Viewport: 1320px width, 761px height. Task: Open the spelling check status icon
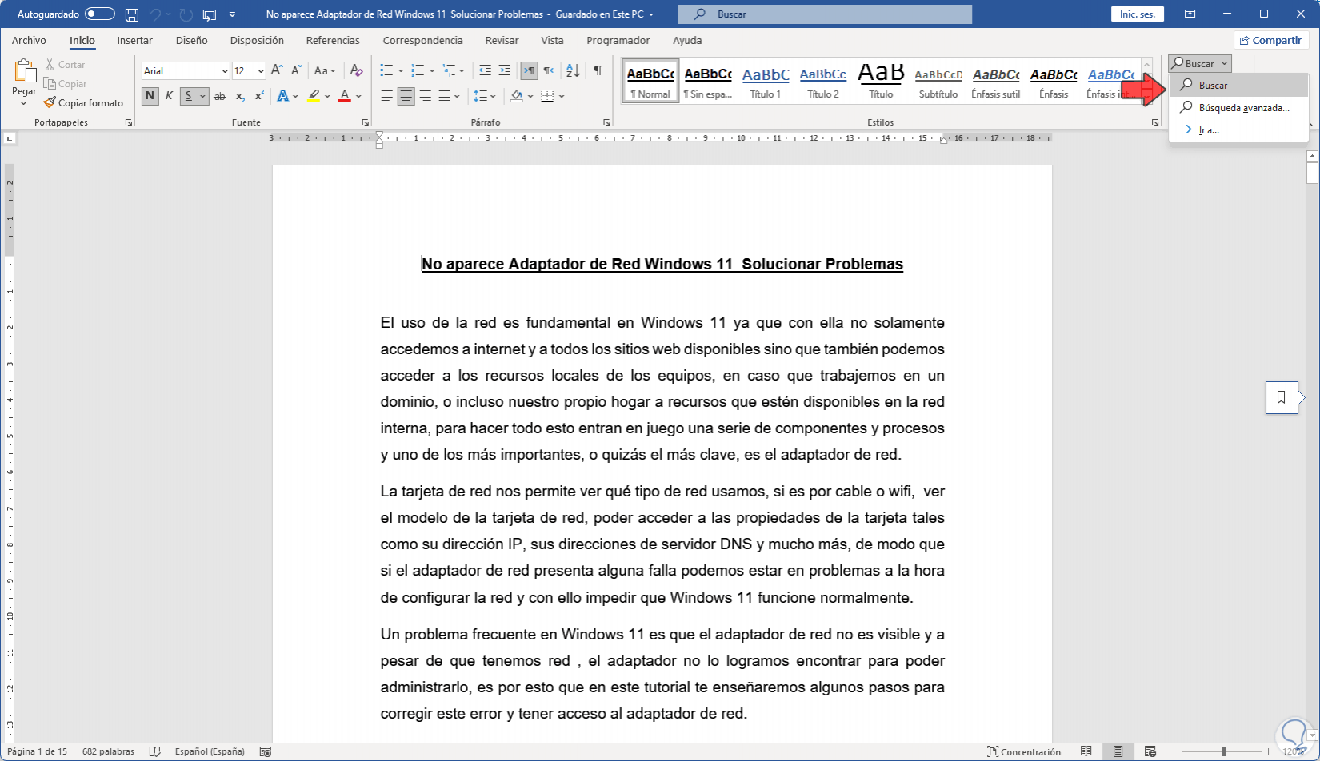pos(155,751)
